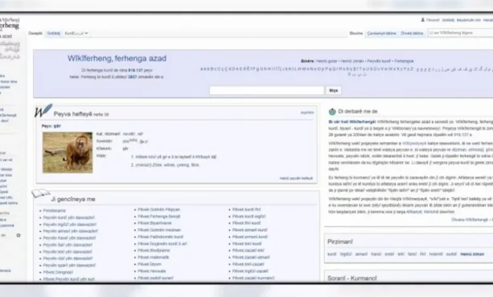Open the Çavkaniyê bibîne tab
The image size is (493, 297).
point(382,33)
